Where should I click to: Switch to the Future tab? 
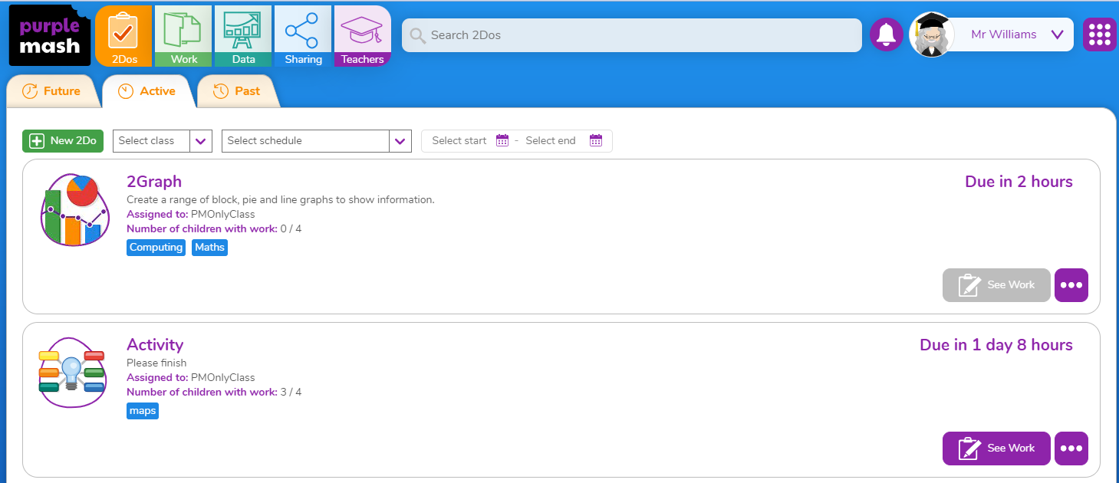pos(51,91)
